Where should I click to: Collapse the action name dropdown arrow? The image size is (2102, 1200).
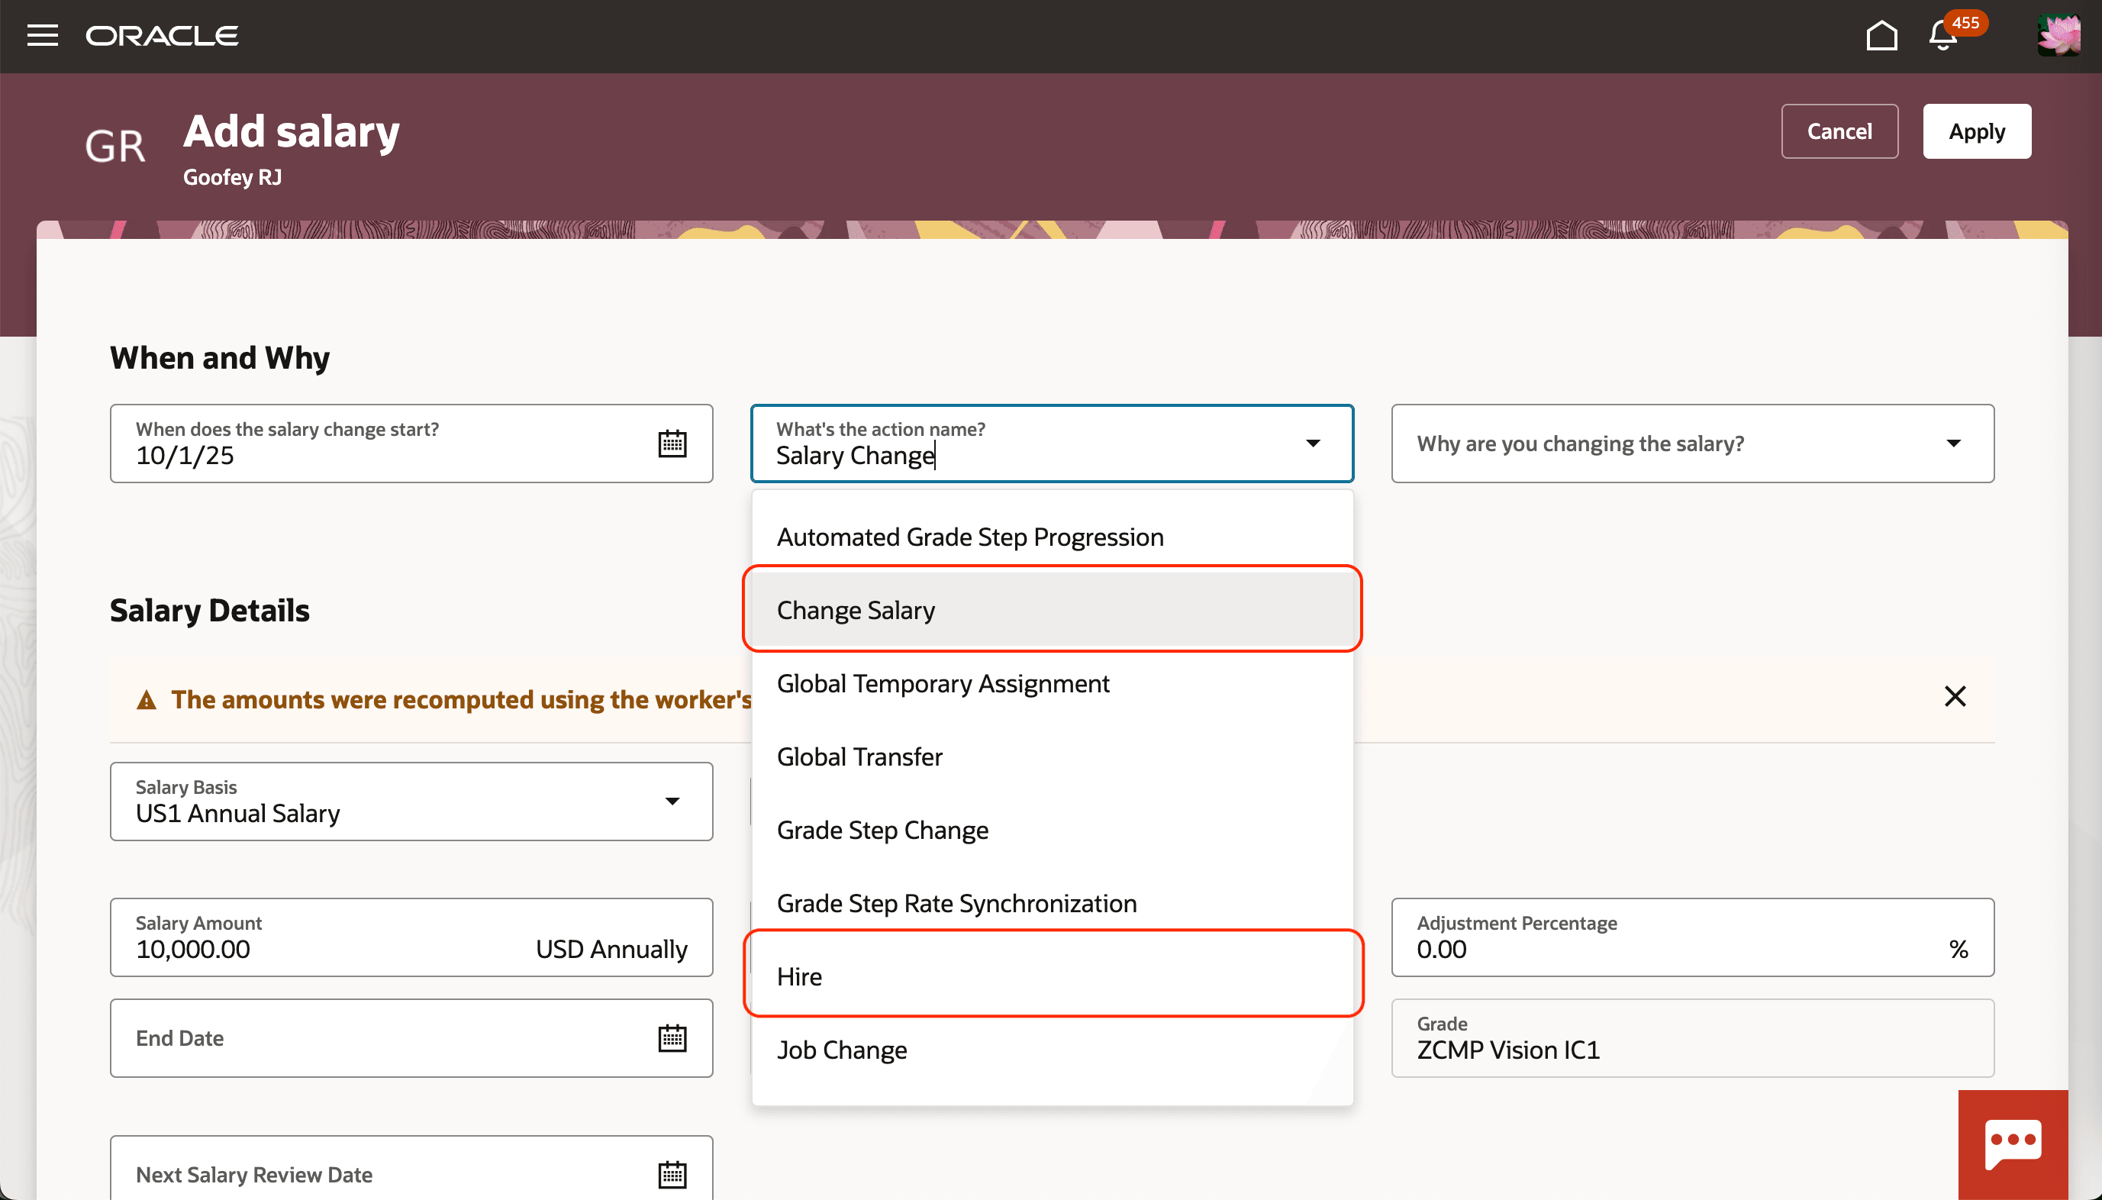coord(1312,443)
